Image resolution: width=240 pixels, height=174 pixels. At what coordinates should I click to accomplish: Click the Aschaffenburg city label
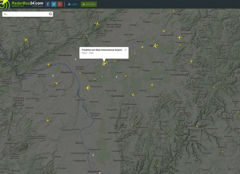click(179, 75)
